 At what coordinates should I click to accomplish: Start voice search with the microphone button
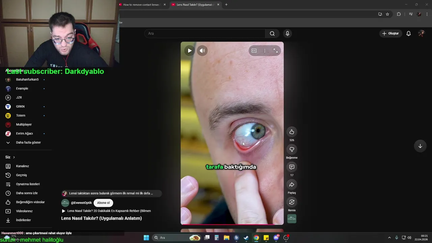pyautogui.click(x=288, y=33)
